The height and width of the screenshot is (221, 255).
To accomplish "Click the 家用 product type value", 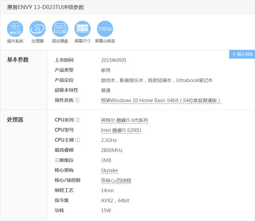I will tap(106, 70).
